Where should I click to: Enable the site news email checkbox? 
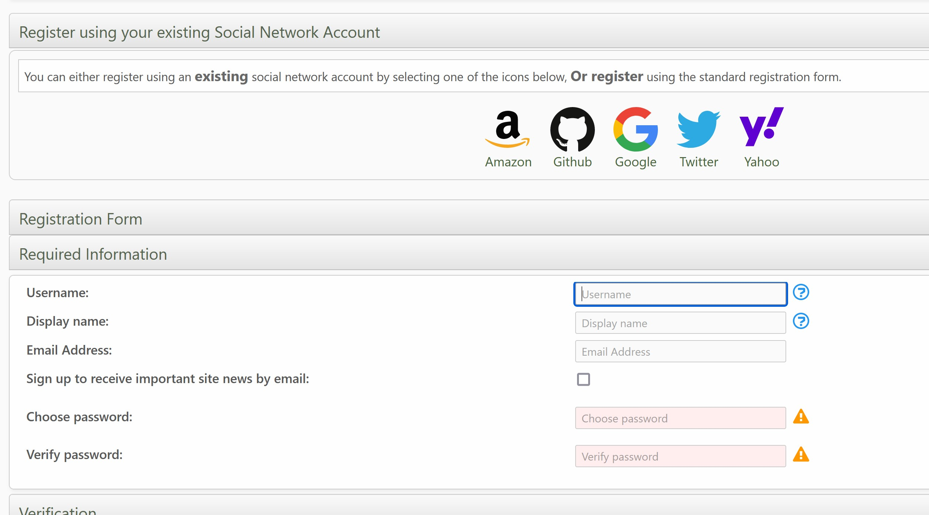[x=583, y=379]
